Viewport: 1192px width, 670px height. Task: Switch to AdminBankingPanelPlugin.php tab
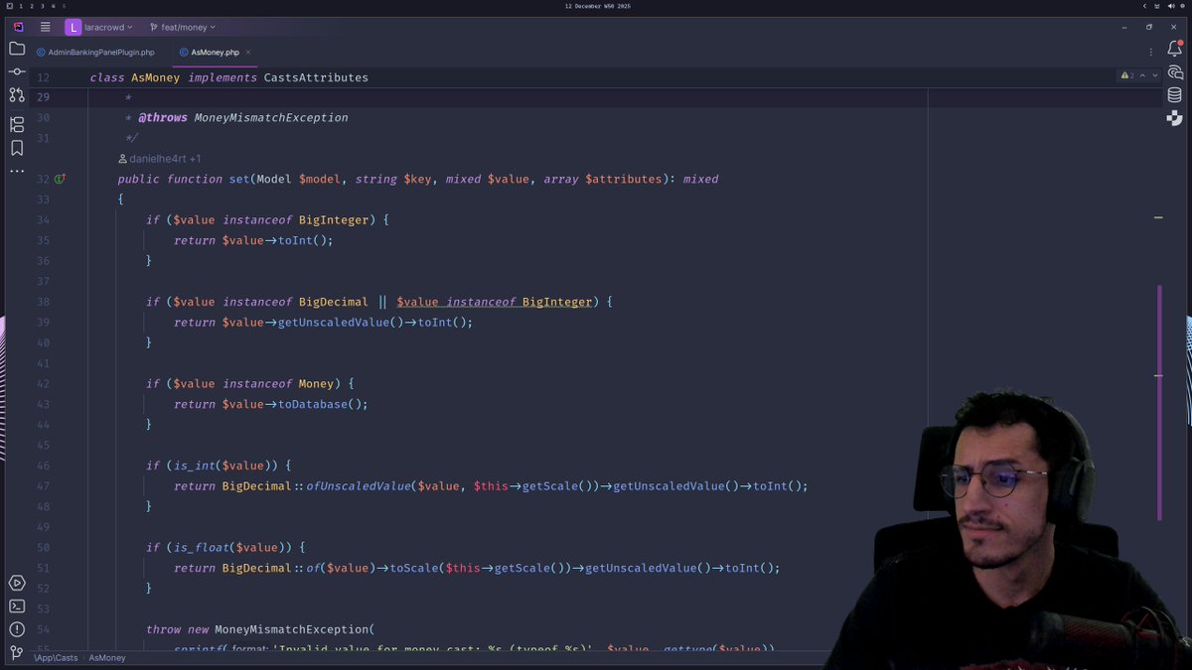pos(95,52)
